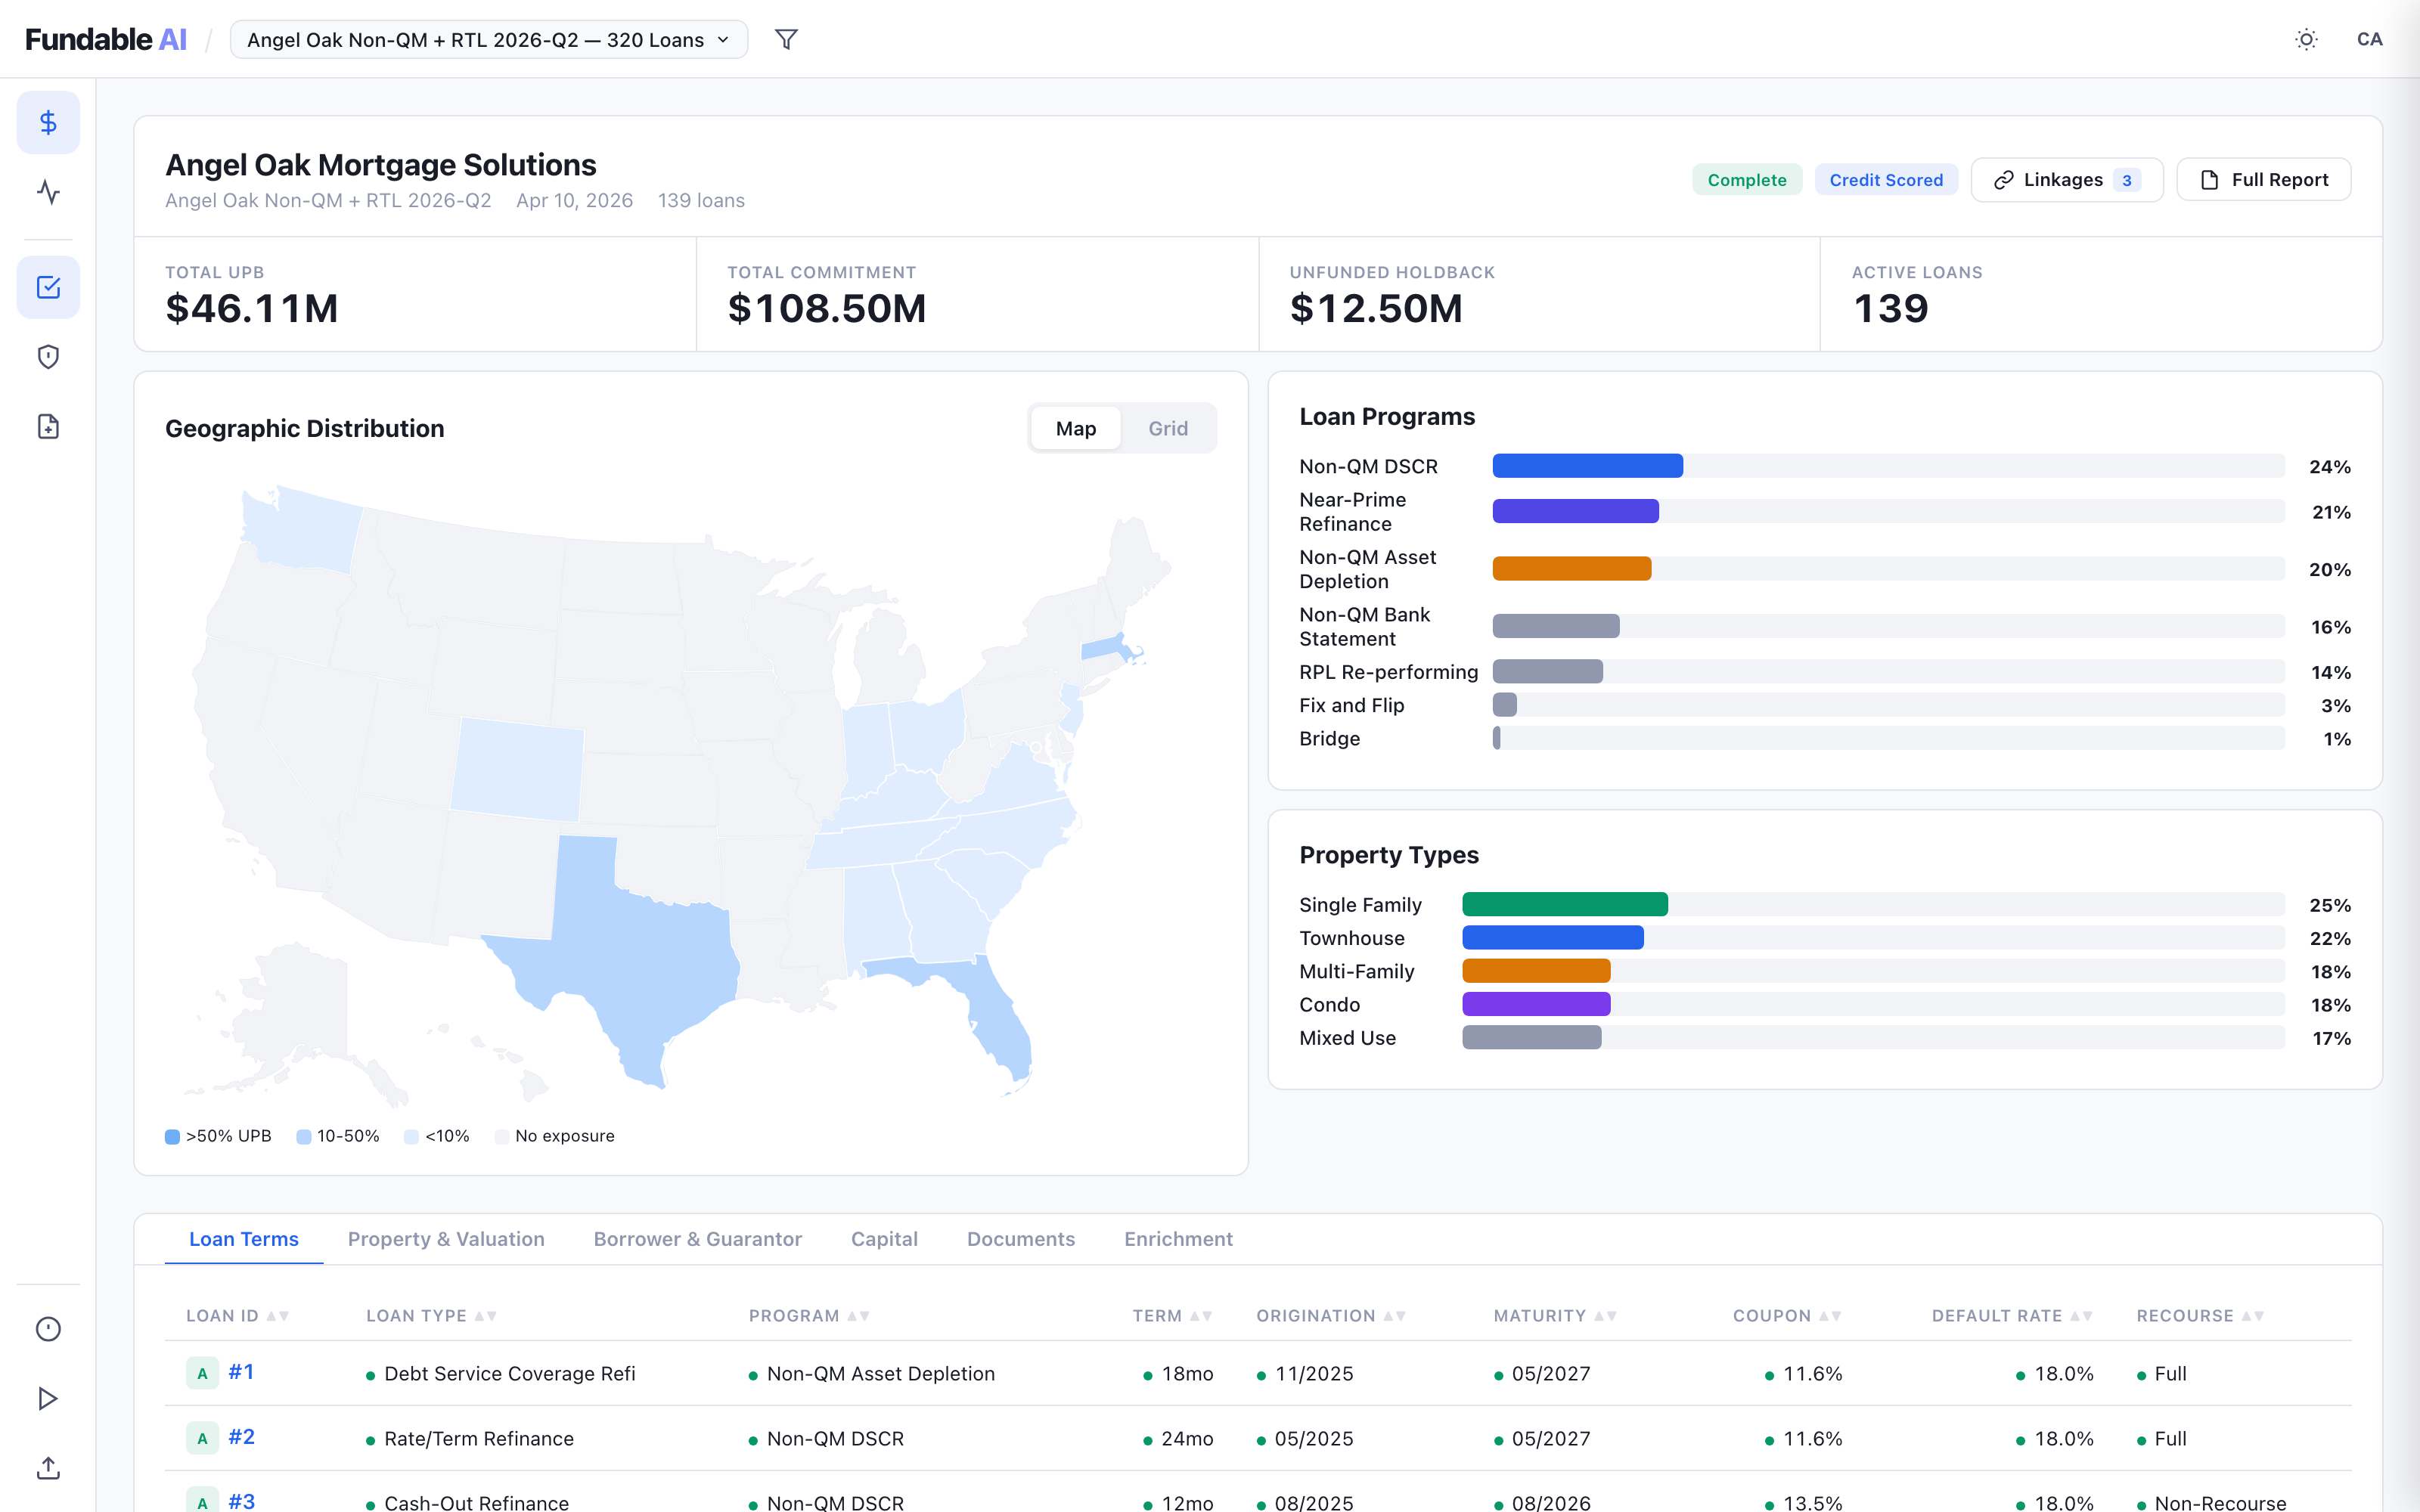The image size is (2420, 1512).
Task: Select the Loan Terms tab
Action: coord(244,1239)
